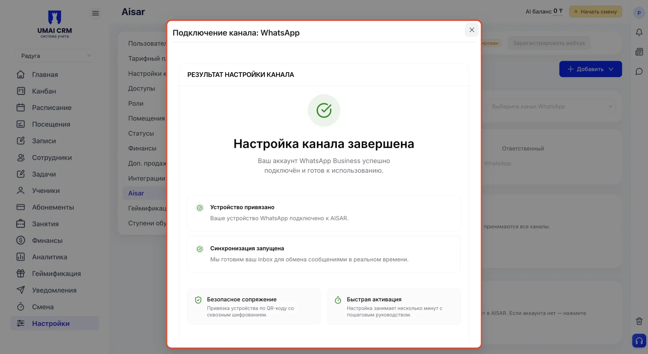Screen dimensions: 648x354
Task: Click the Быстрая активация info card
Action: coord(394,306)
